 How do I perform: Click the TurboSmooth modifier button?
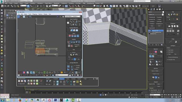pyautogui.click(x=152, y=17)
